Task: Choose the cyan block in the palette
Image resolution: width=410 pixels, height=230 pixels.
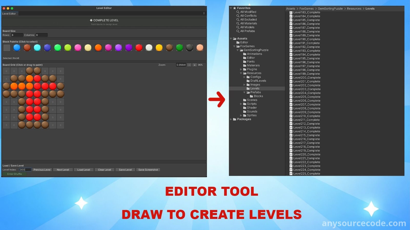Action: click(37, 48)
